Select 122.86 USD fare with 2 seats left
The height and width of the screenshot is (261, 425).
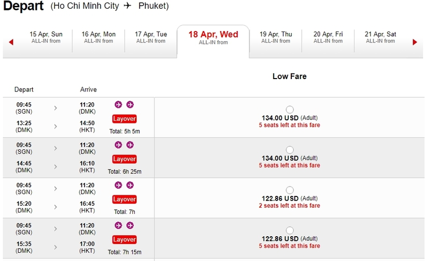289,190
